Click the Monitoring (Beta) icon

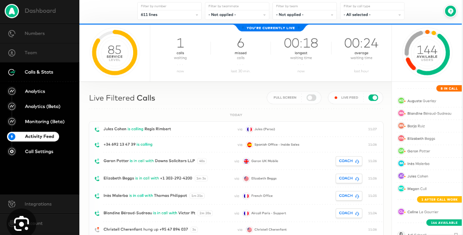coord(12,122)
